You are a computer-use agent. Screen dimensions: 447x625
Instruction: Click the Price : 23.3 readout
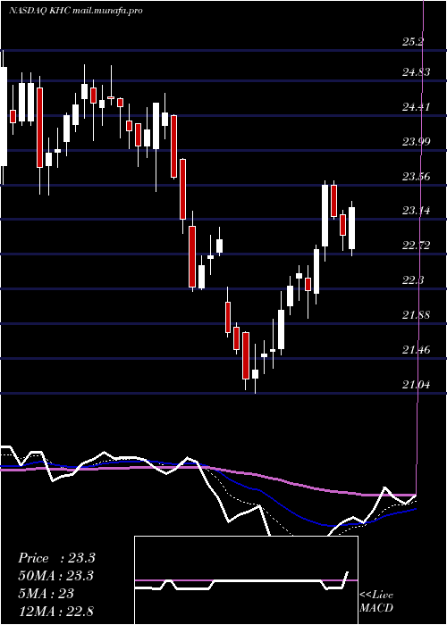click(56, 558)
